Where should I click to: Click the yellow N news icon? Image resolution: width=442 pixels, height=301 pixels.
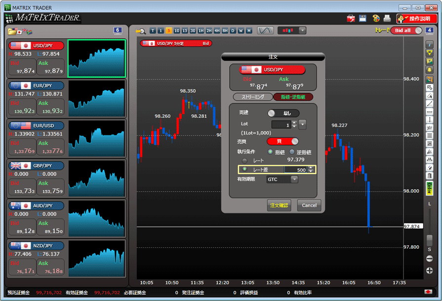[x=429, y=53]
